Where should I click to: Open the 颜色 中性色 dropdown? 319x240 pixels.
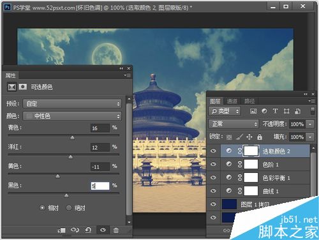72,116
